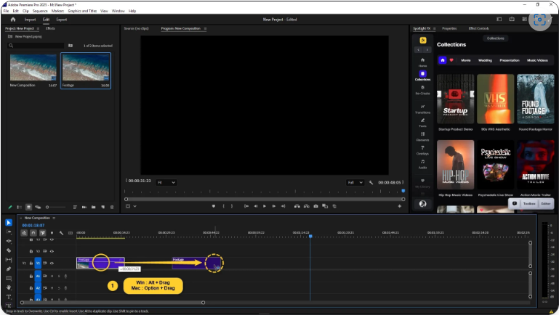Switch to the Effect Controls tab

click(478, 28)
